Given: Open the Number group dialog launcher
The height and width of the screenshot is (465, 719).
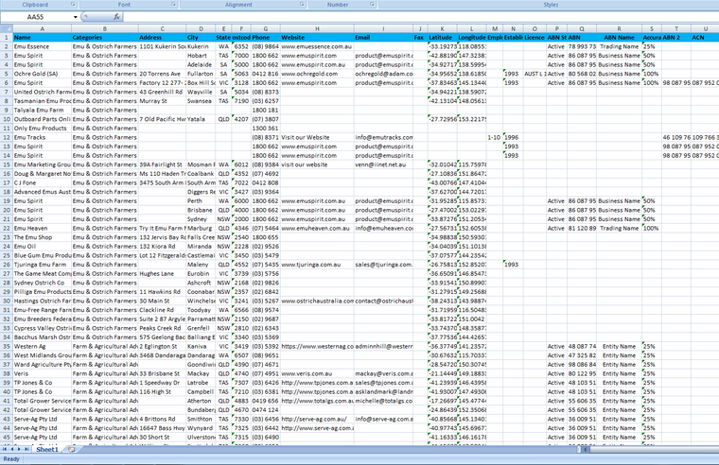Looking at the screenshot, I should coord(373,4).
